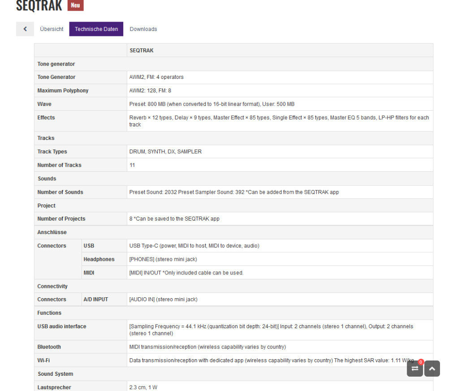The height and width of the screenshot is (391, 457).
Task: Click '[AUDIO IN] (stereo mini jack)' value
Action: point(164,300)
